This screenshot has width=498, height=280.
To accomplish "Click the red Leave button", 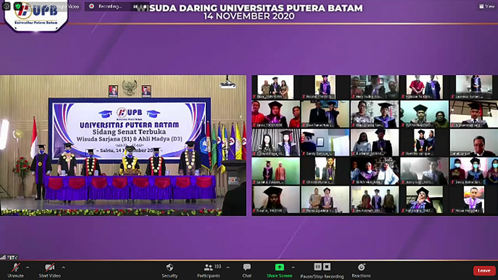I will pyautogui.click(x=484, y=271).
